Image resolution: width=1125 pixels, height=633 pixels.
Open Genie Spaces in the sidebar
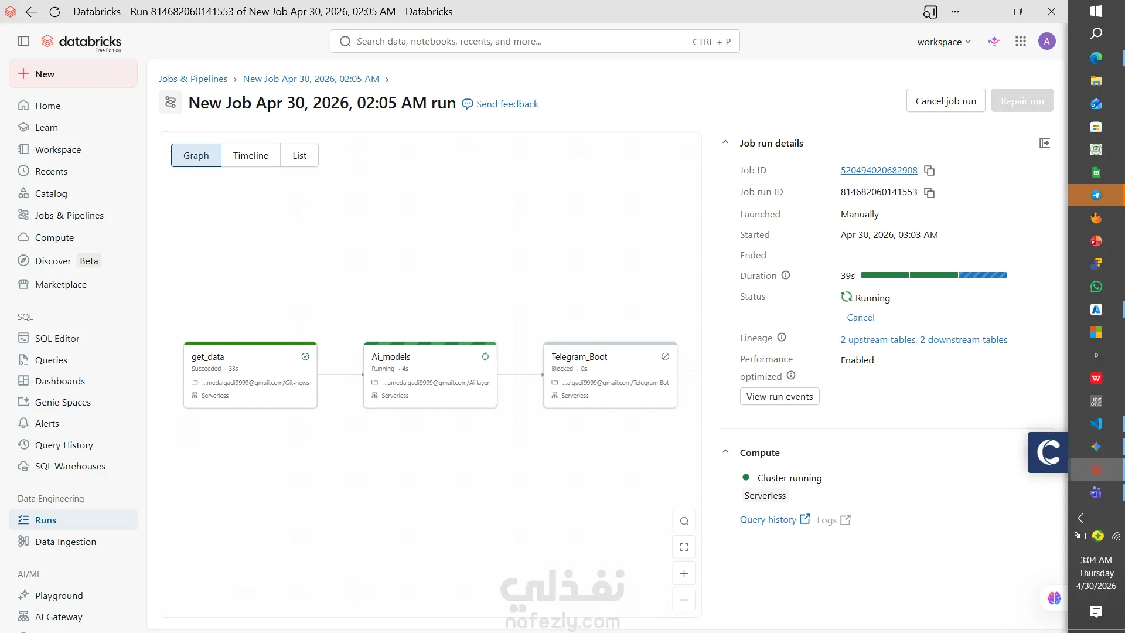74,402
